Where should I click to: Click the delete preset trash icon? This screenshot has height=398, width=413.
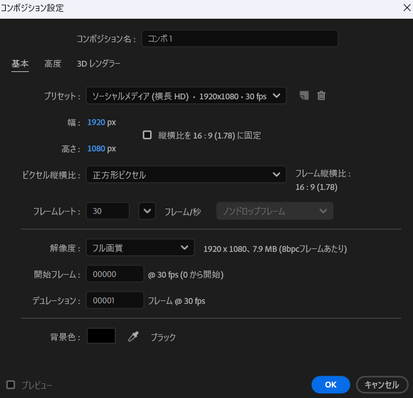pos(321,96)
